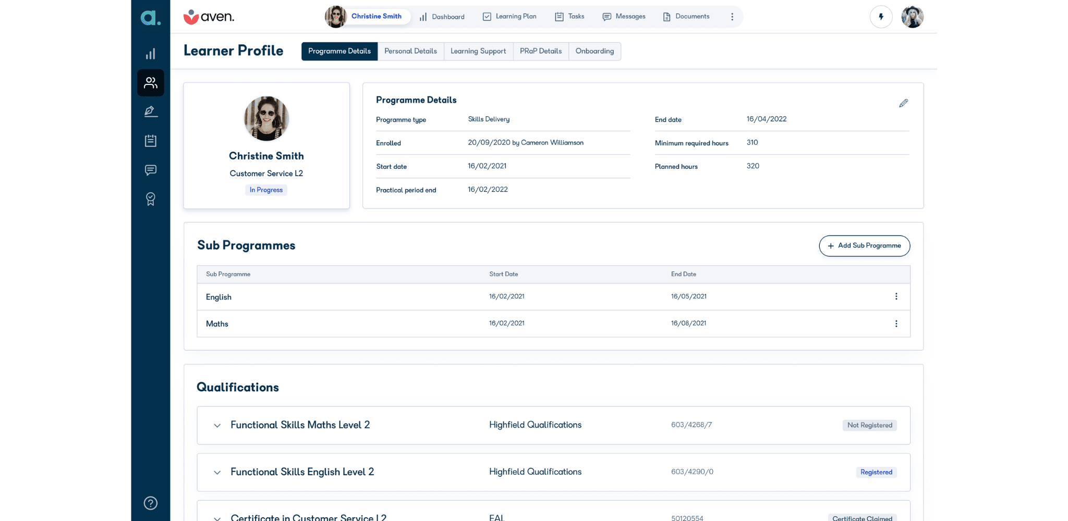Open the help question mark icon
Image resolution: width=1068 pixels, height=521 pixels.
(x=151, y=503)
